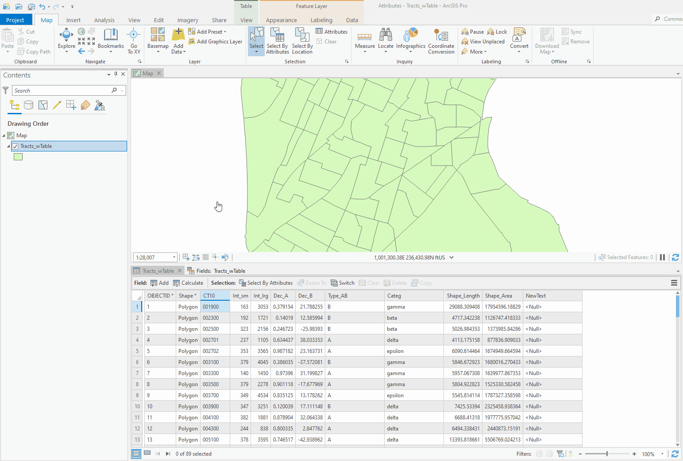The width and height of the screenshot is (683, 461).
Task: Open Select By Location tool
Action: click(x=302, y=41)
